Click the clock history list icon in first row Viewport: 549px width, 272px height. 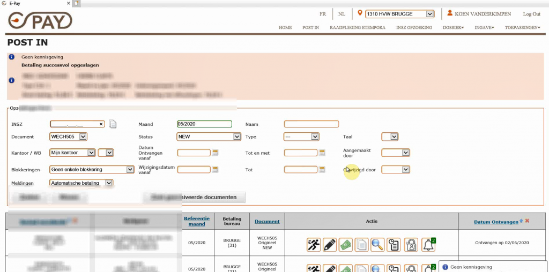(x=394, y=244)
